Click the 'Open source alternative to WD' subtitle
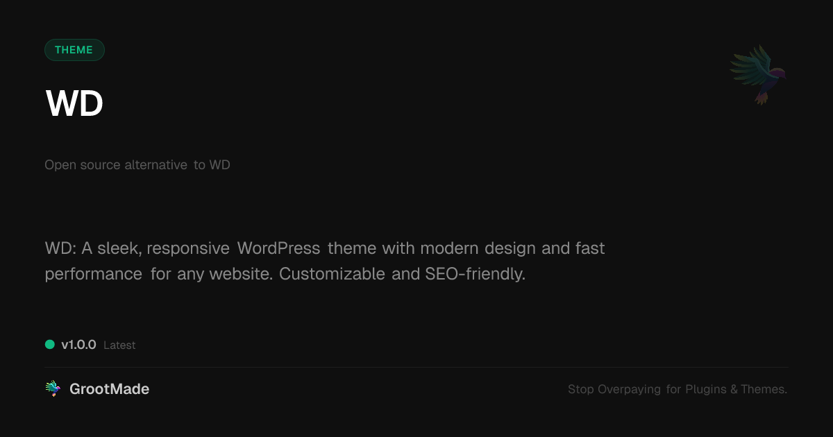This screenshot has height=437, width=833. click(x=137, y=165)
